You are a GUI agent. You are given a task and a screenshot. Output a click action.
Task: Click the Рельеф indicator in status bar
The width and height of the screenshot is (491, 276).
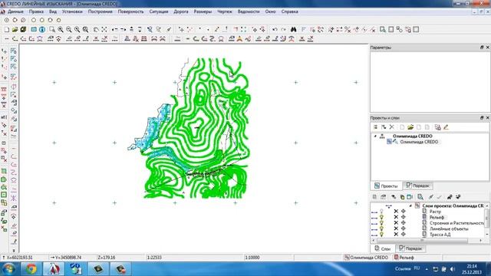[x=404, y=258]
